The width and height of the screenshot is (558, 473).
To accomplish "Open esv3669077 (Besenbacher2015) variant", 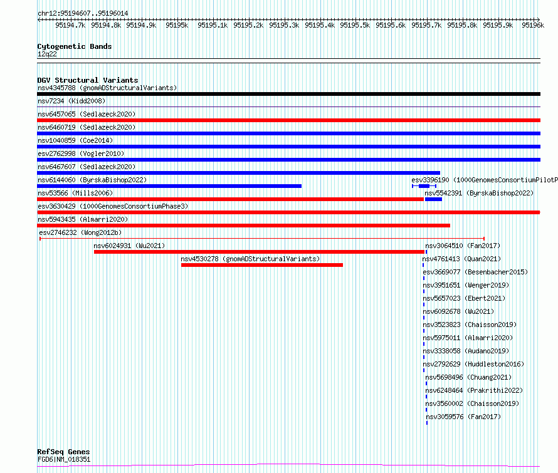I will coord(475,272).
